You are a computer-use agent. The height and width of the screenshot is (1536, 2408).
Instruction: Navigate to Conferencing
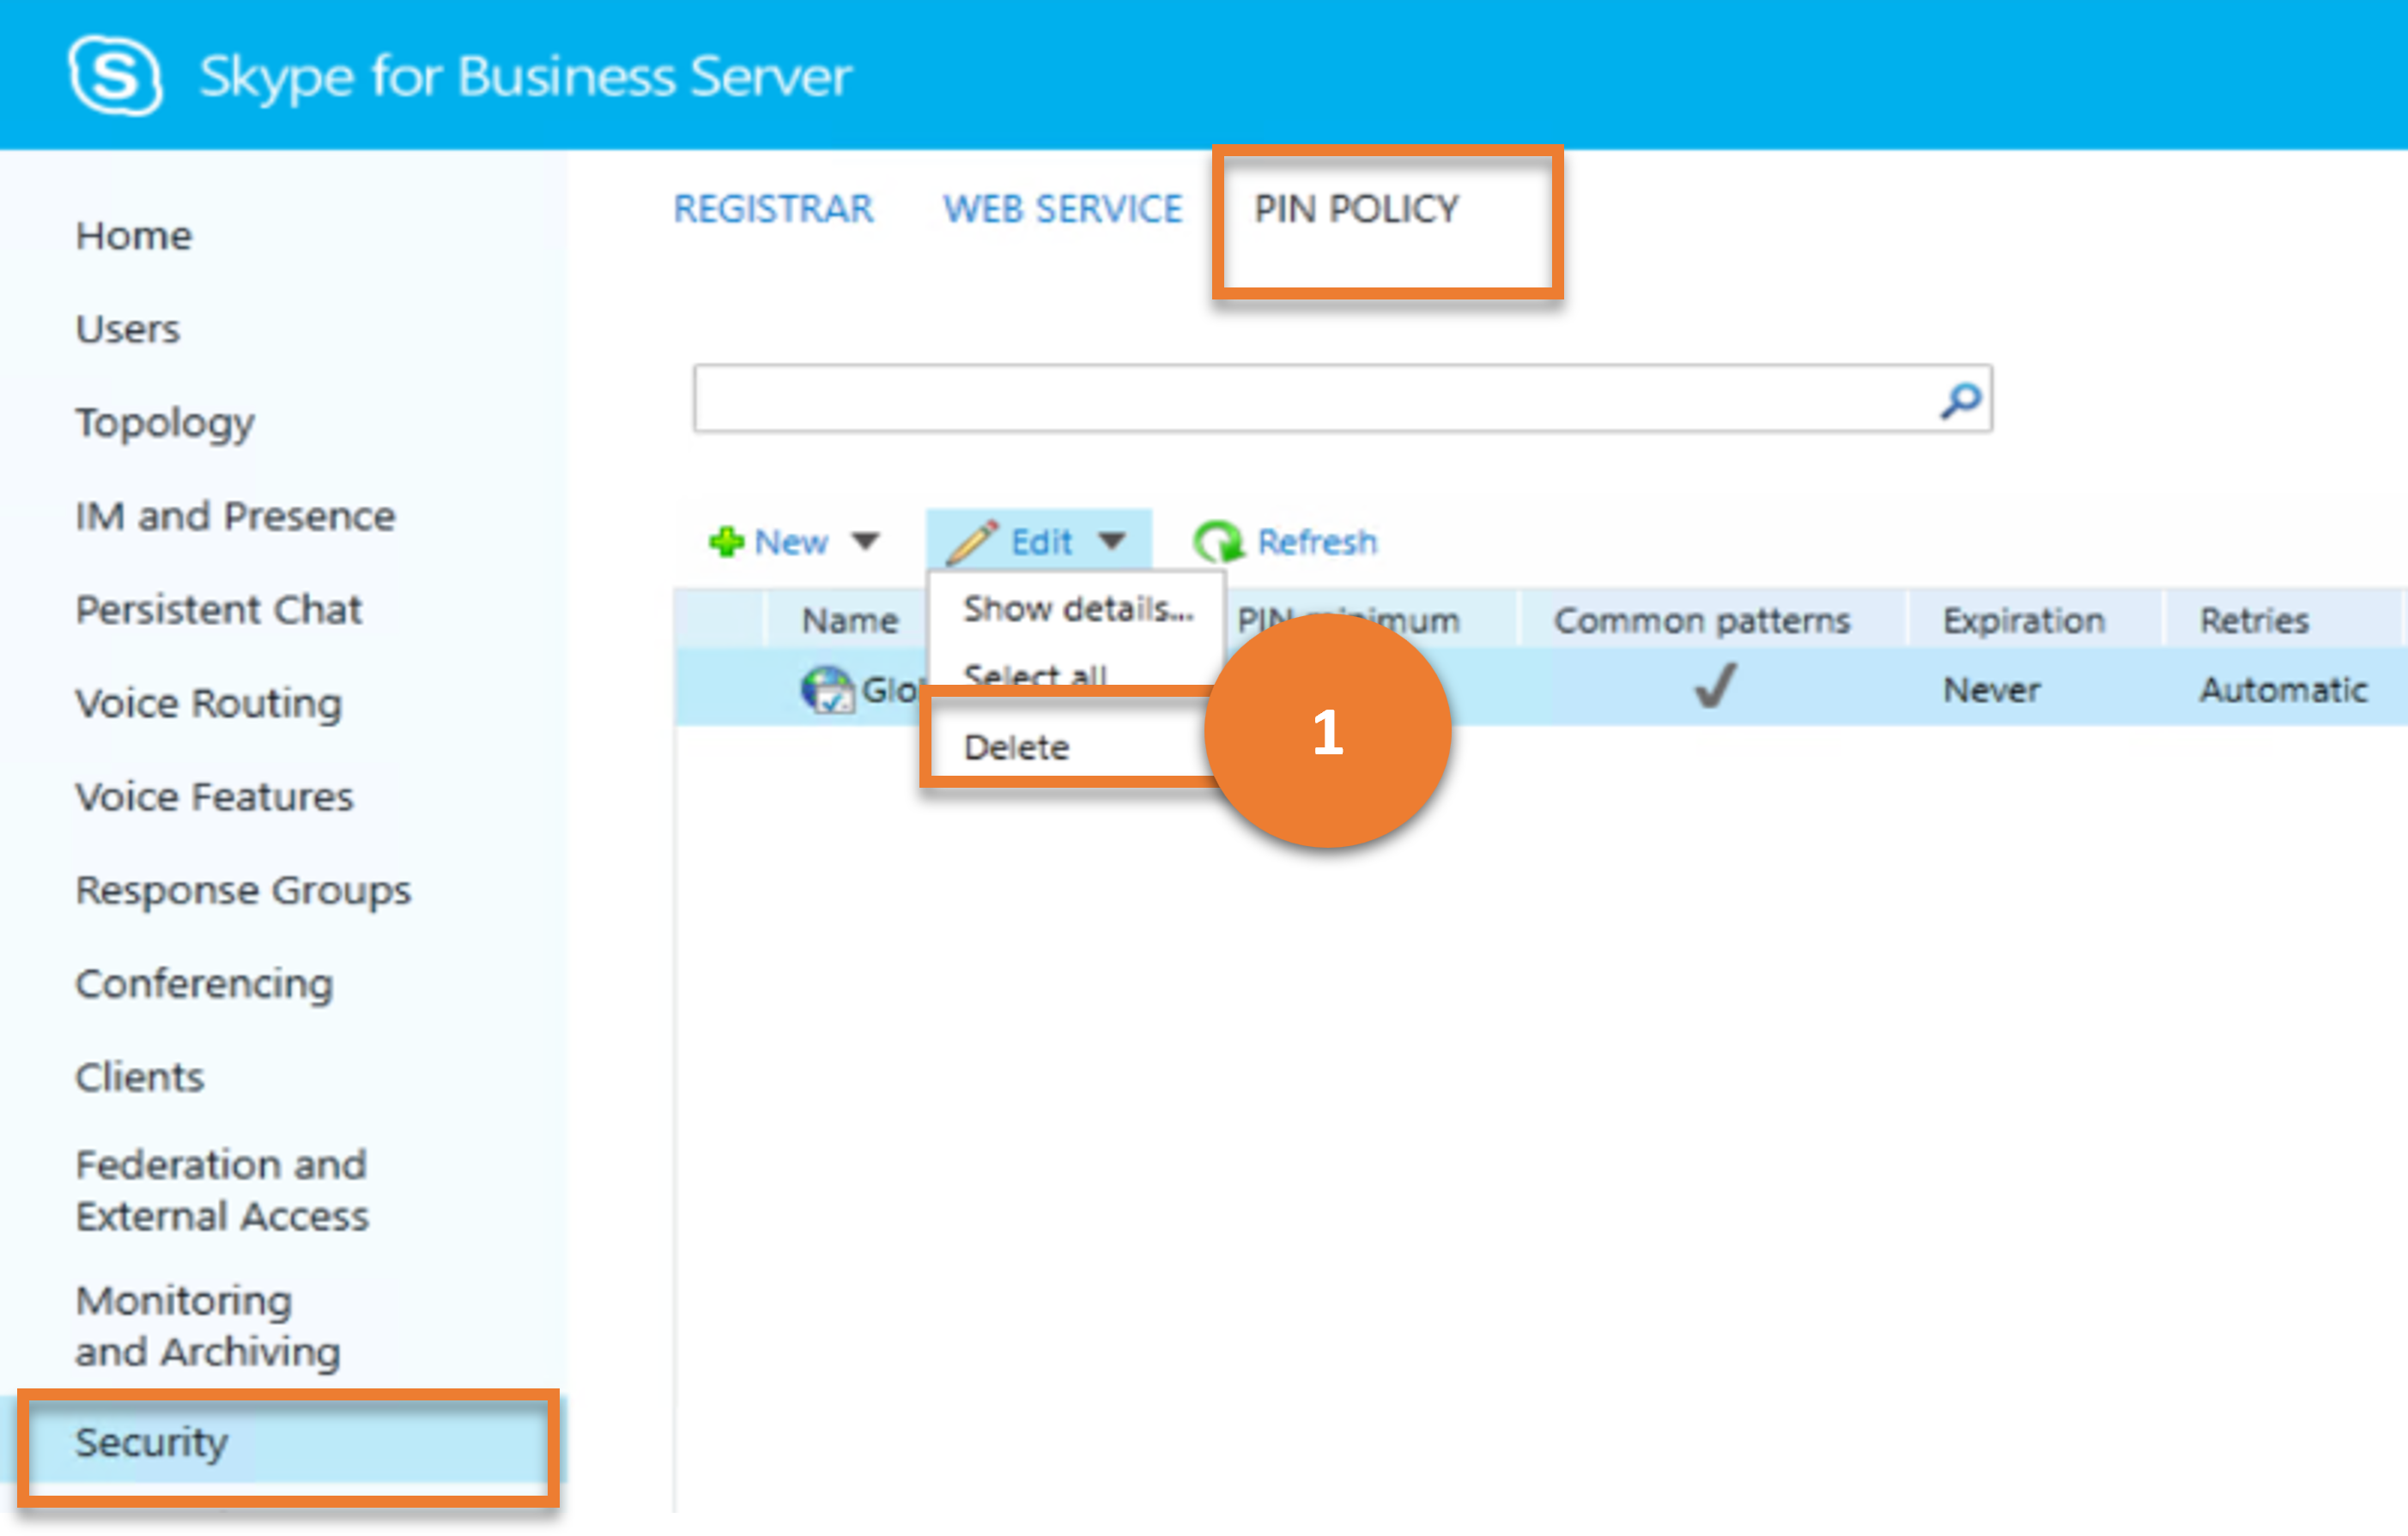205,984
